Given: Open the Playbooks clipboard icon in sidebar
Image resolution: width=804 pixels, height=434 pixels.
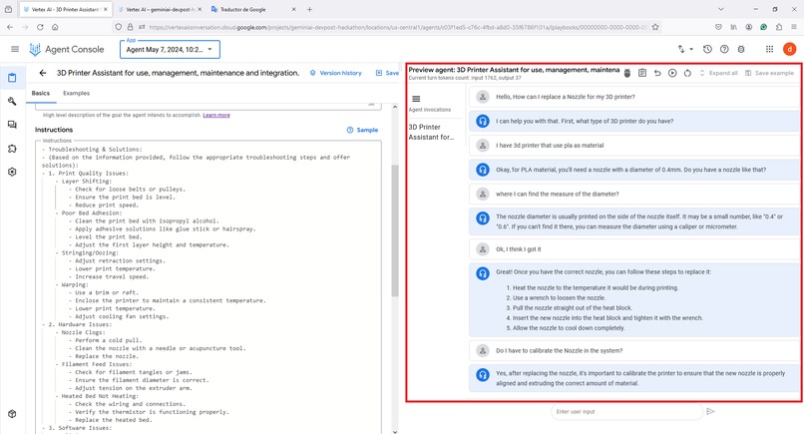Looking at the screenshot, I should coord(12,78).
